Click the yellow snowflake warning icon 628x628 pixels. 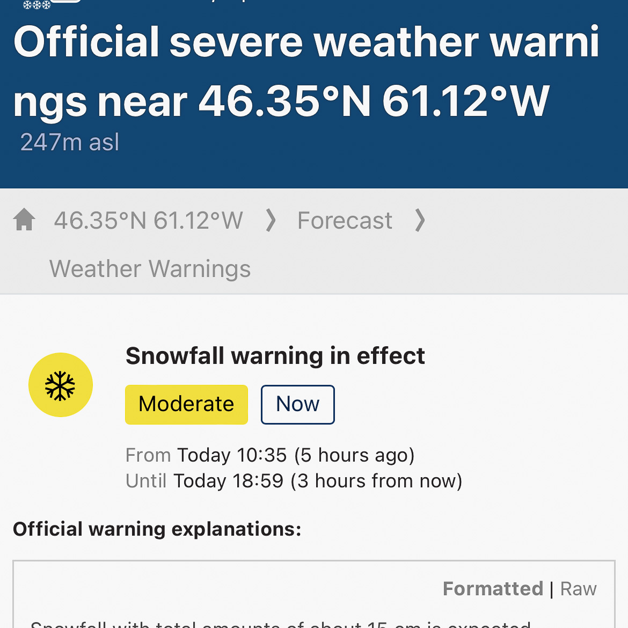coord(61,385)
